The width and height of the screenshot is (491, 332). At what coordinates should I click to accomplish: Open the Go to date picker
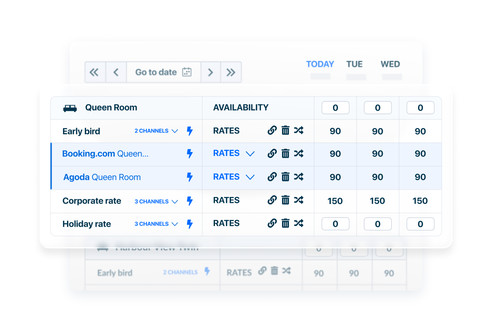click(x=163, y=72)
